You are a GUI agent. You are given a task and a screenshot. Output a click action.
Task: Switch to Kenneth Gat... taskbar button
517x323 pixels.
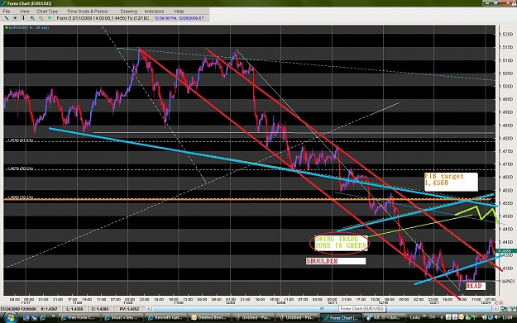click(x=167, y=318)
